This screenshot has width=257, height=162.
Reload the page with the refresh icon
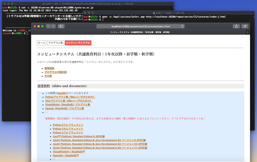[182, 26]
